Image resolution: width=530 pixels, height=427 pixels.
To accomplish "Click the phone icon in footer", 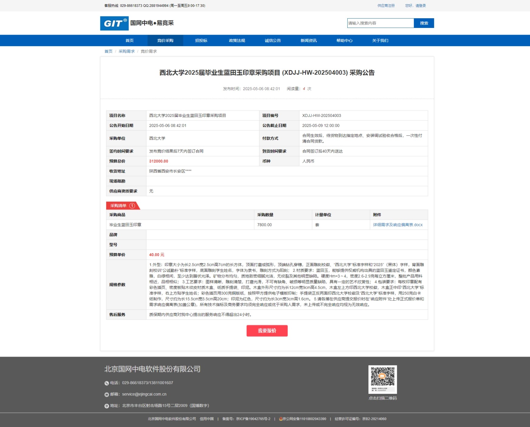I will pyautogui.click(x=107, y=383).
